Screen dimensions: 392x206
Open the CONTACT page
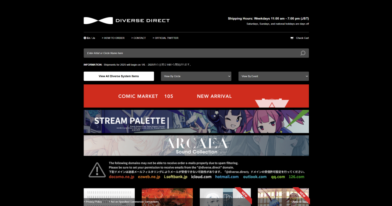coord(139,38)
